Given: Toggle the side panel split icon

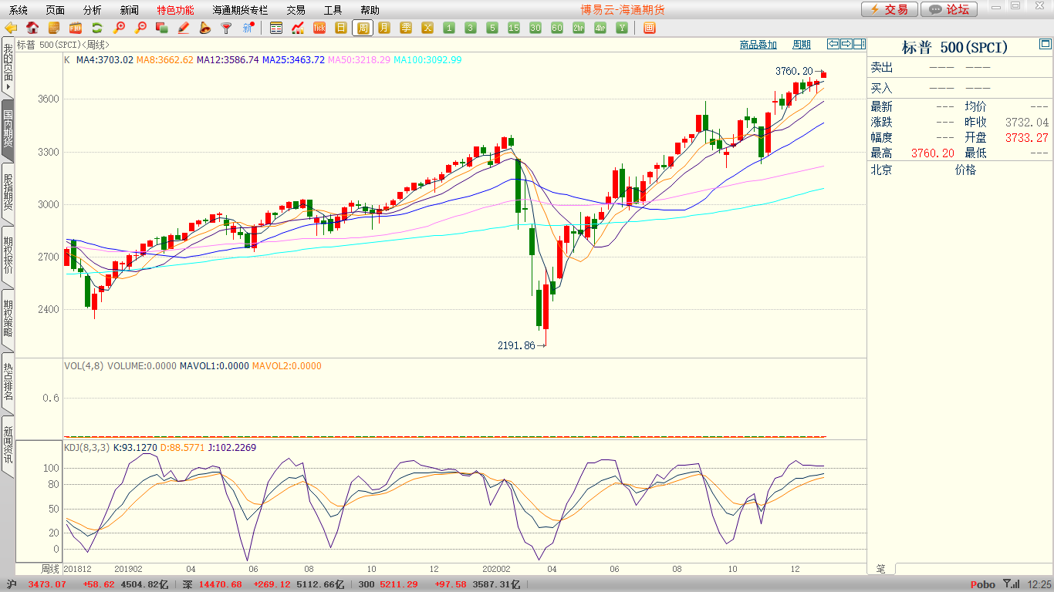Looking at the screenshot, I should tap(860, 44).
